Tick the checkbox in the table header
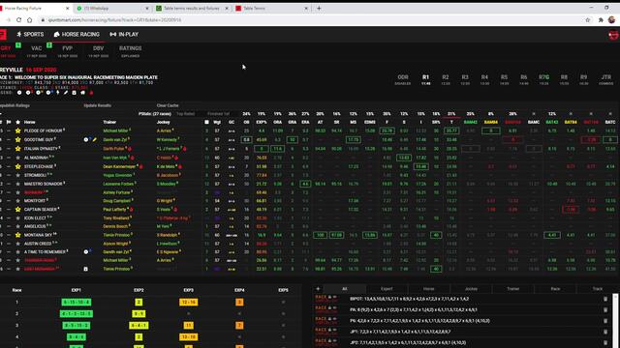The width and height of the screenshot is (620, 348). [206, 123]
